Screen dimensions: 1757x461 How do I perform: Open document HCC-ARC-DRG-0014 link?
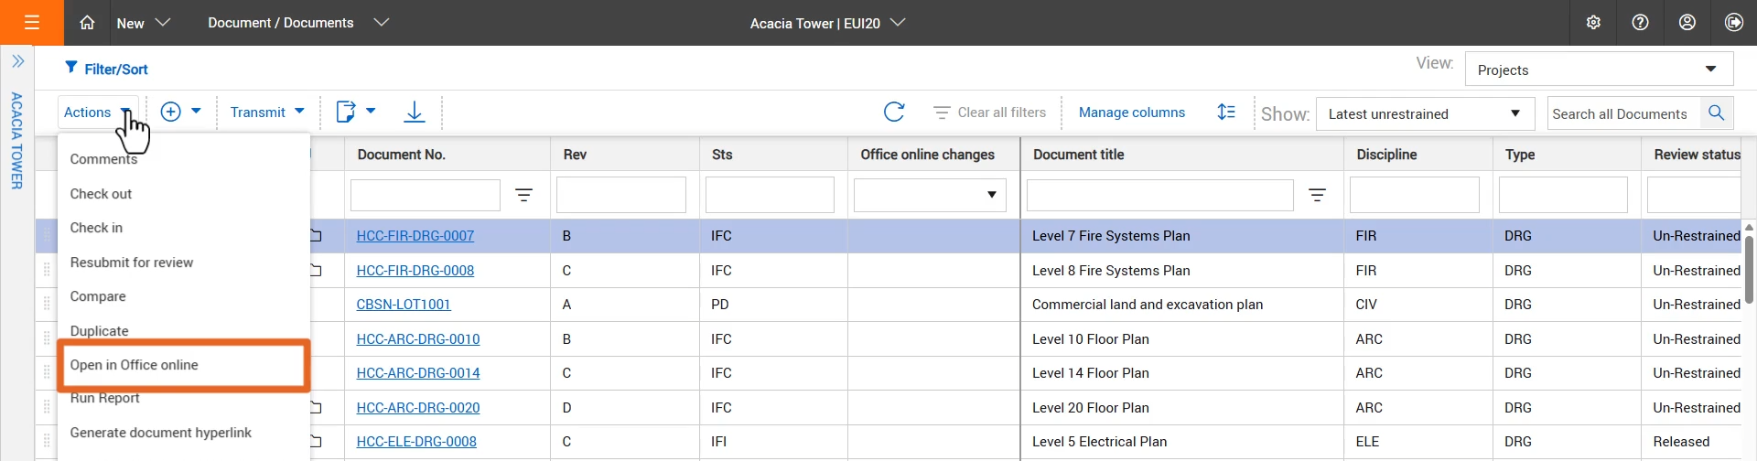point(418,373)
